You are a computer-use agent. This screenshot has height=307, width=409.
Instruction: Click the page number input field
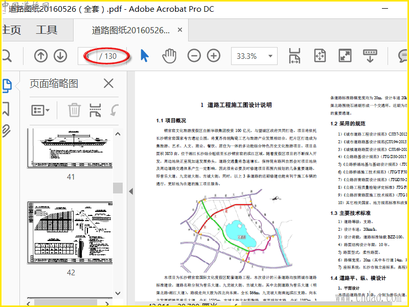87,56
